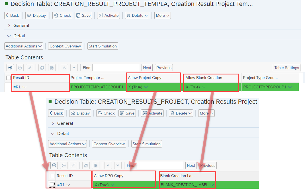Open the More menu in upper toolbar

click(163, 15)
